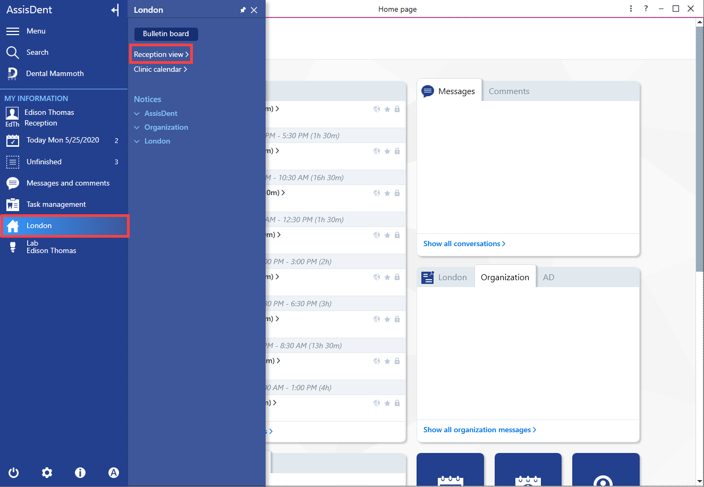Open the hamburger Menu icon
Screen dimensions: 704x487
(x=13, y=31)
